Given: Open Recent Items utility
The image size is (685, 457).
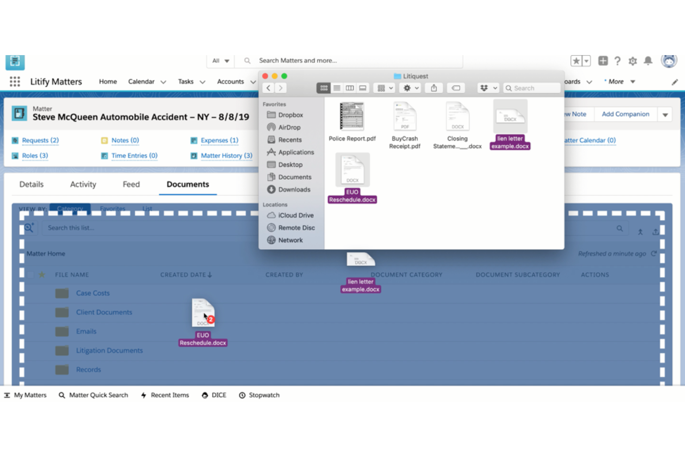Looking at the screenshot, I should [165, 395].
